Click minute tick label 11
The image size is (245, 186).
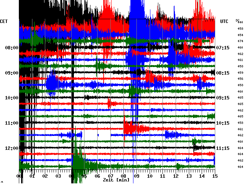click(x=163, y=176)
